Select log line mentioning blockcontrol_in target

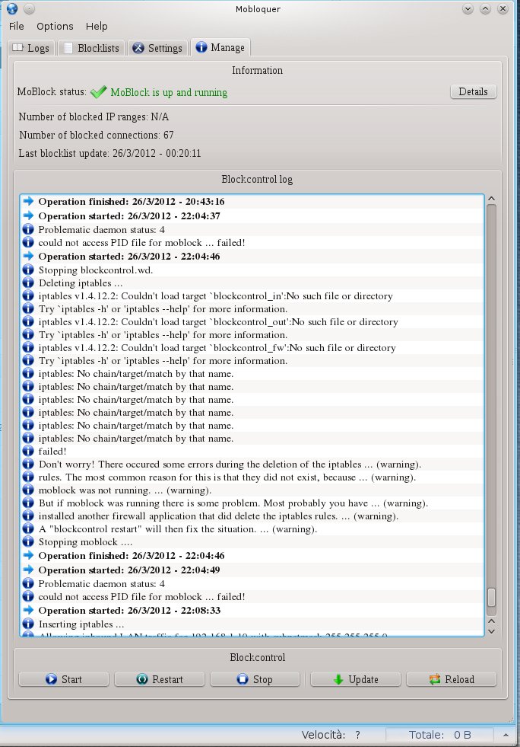click(x=252, y=296)
